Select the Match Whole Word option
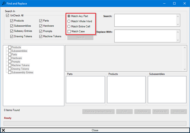The image size is (190, 133). pos(69,21)
